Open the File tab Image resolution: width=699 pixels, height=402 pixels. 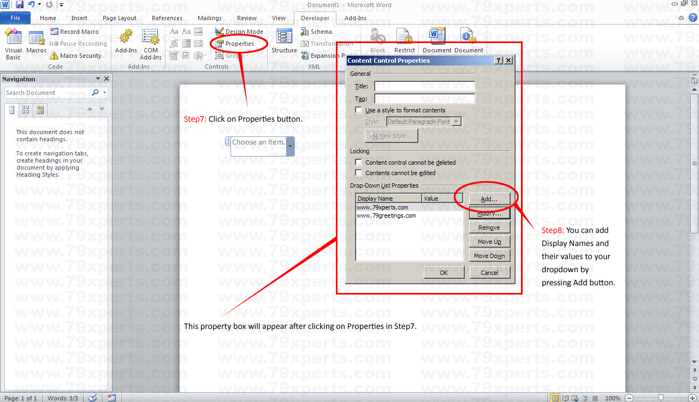click(x=15, y=18)
